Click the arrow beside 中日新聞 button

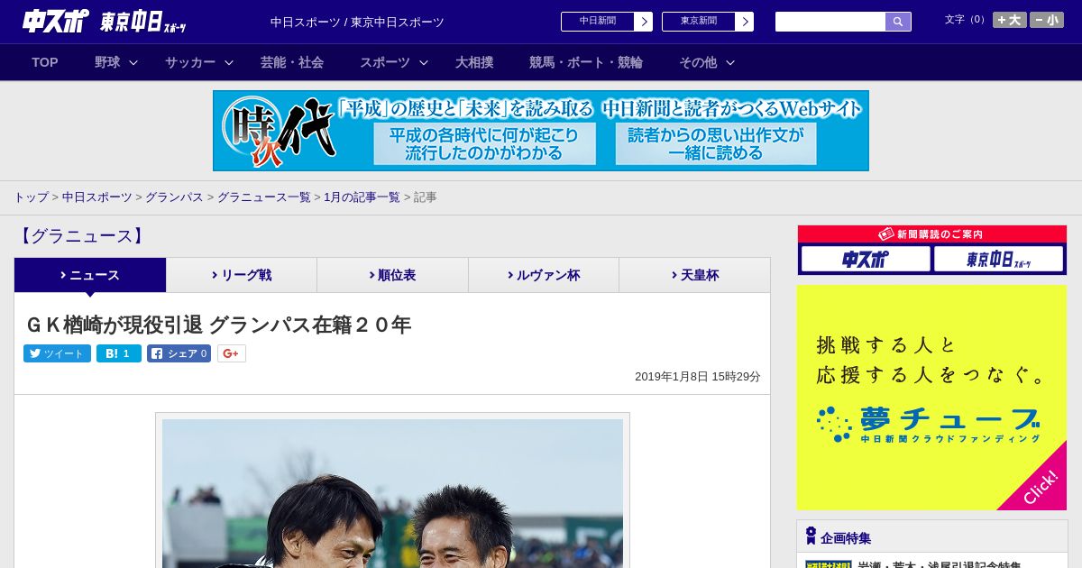[x=644, y=22]
